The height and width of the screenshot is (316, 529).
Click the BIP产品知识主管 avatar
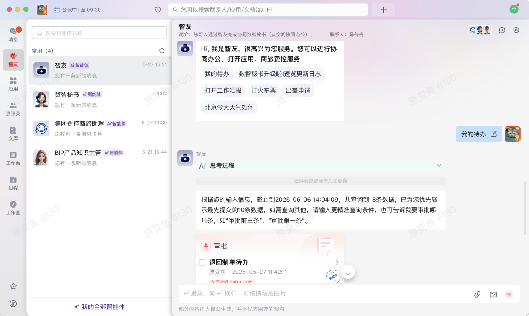coord(41,157)
